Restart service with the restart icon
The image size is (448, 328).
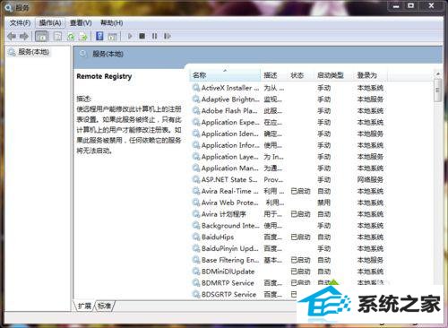pyautogui.click(x=168, y=36)
